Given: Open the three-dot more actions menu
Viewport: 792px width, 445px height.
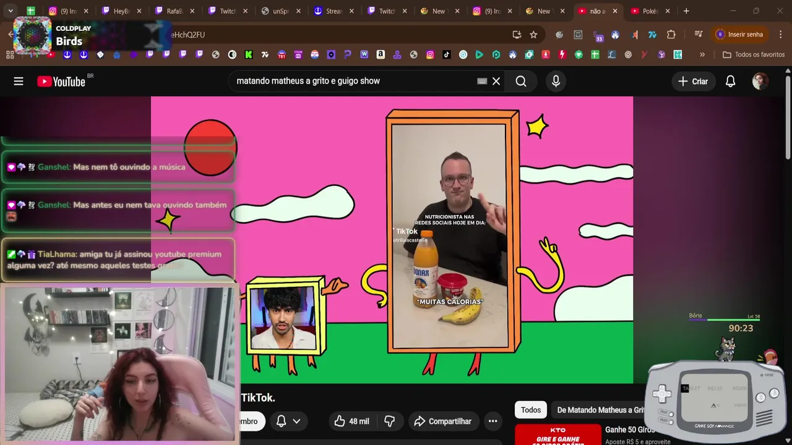Looking at the screenshot, I should 493,421.
